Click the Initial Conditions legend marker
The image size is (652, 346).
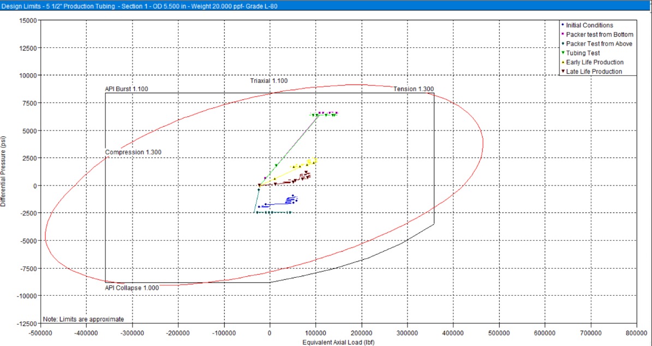click(562, 25)
